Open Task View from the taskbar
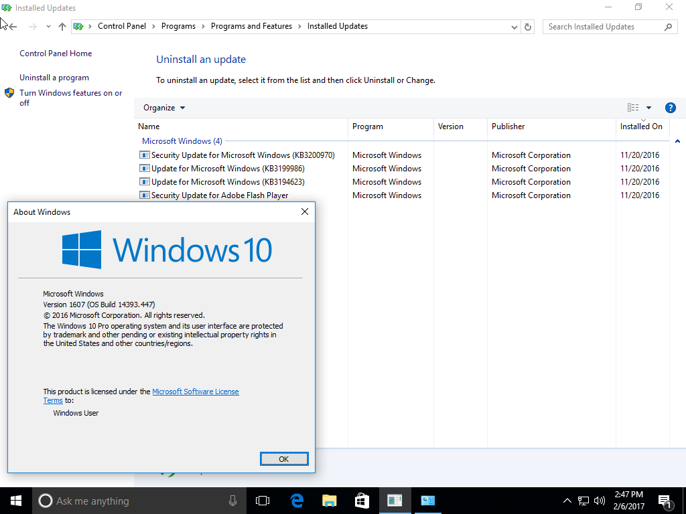The image size is (686, 514). tap(263, 501)
